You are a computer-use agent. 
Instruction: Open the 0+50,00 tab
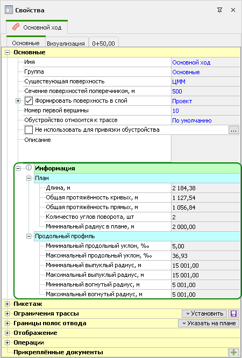(103, 43)
